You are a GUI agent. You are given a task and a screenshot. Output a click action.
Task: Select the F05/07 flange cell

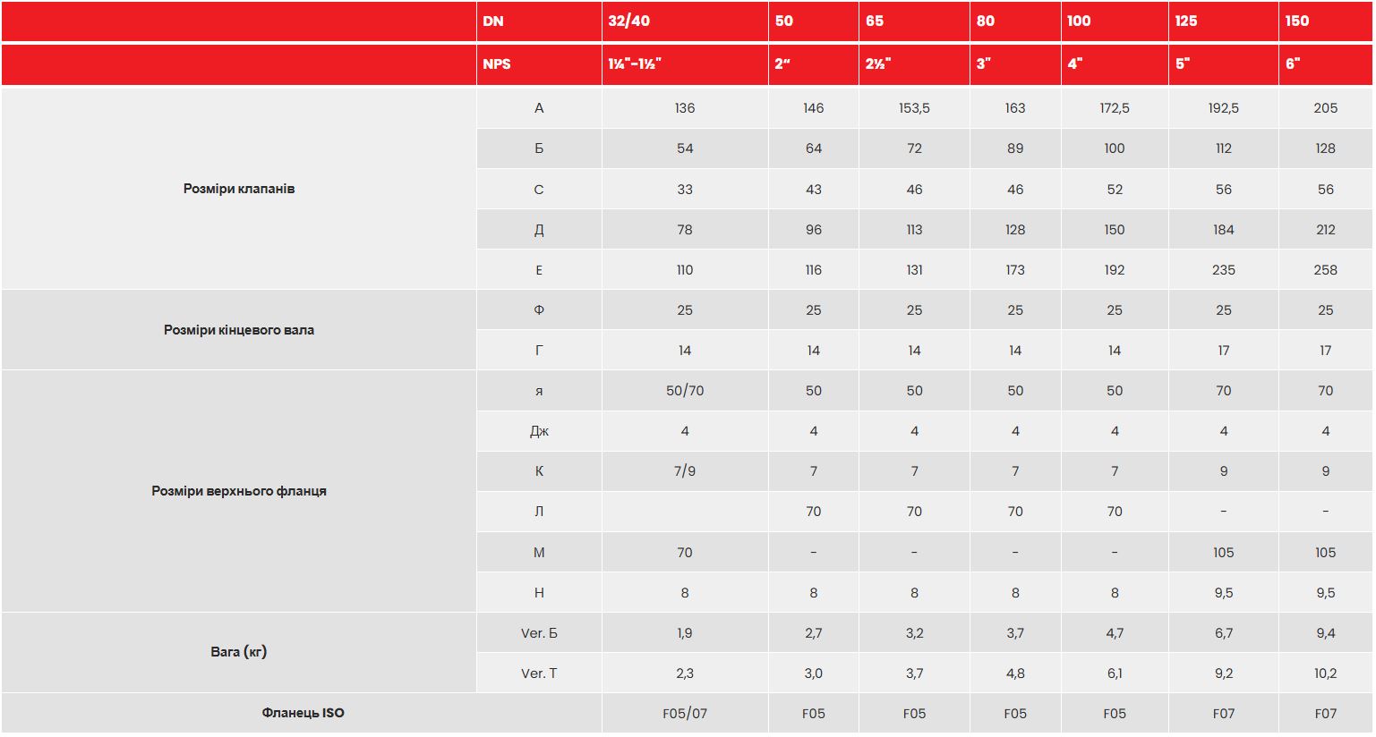[x=685, y=714]
